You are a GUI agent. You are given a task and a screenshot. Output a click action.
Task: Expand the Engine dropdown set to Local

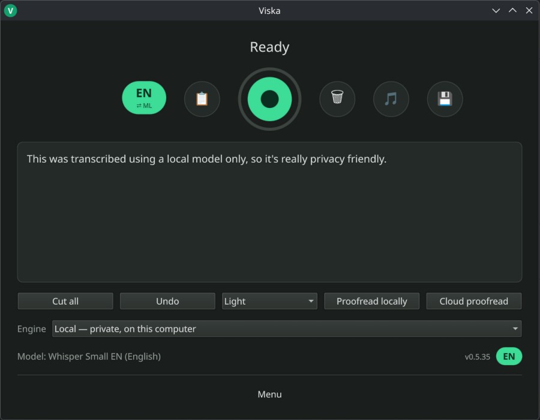(x=287, y=329)
